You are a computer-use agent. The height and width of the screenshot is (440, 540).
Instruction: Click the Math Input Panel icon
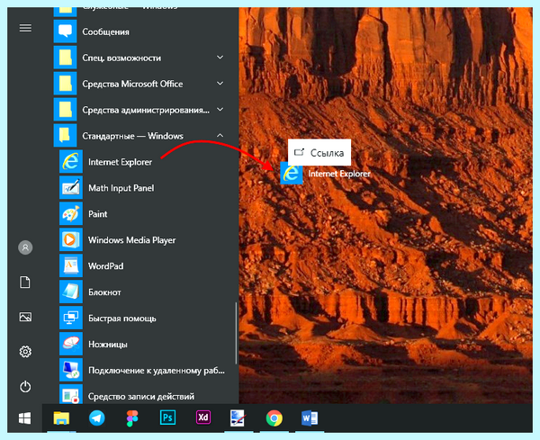point(71,187)
